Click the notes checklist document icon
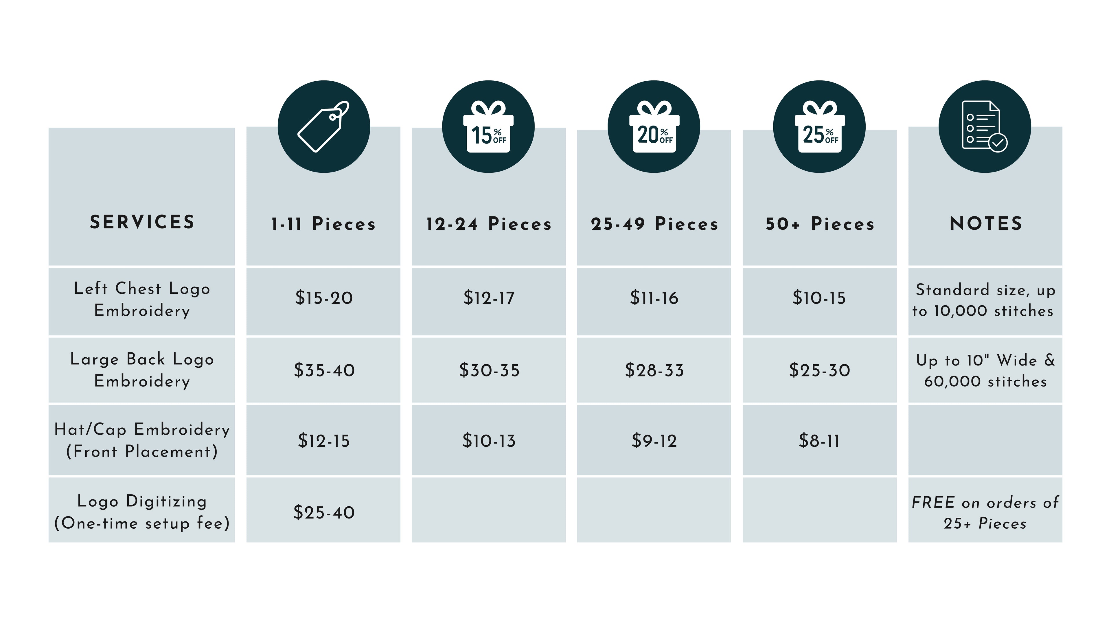1111x625 pixels. (985, 126)
